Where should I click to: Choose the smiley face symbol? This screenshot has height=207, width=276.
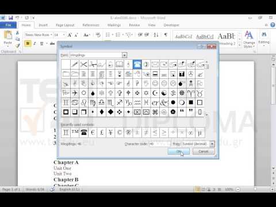pos(155,83)
